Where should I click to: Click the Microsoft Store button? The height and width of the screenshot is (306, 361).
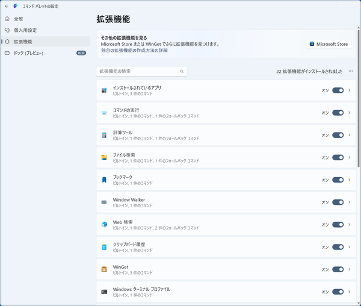[329, 44]
